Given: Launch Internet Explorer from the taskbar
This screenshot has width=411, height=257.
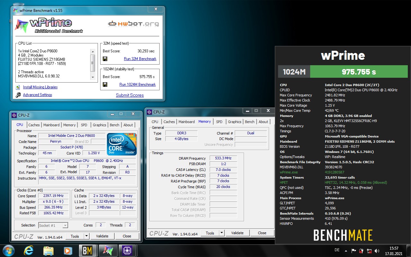Looking at the screenshot, I should (x=29, y=250).
